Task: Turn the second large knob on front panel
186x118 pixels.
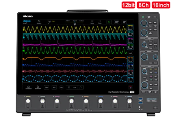Action: [x=144, y=33]
